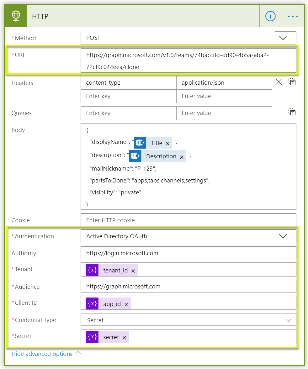Open the Method dropdown showing POST
Screen dimensions: 308x369
click(x=189, y=38)
